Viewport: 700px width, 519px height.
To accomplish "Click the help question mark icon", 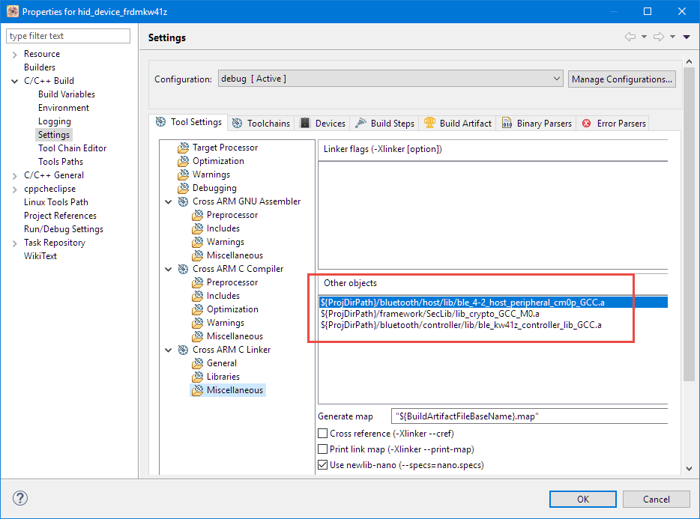I will pyautogui.click(x=20, y=499).
